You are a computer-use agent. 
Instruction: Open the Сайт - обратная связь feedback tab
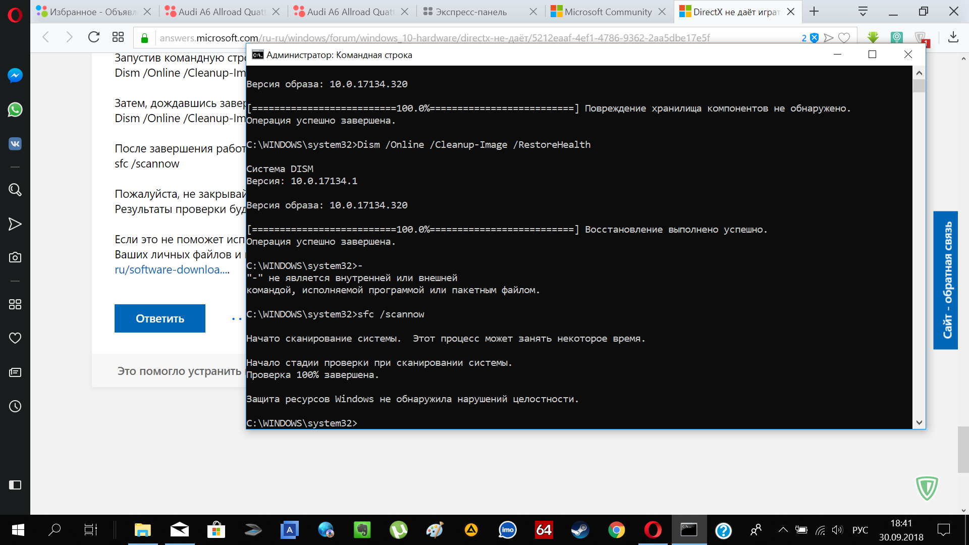pos(945,280)
